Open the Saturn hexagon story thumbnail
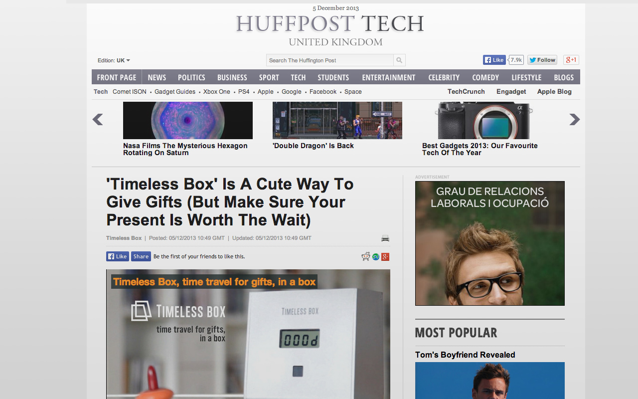638x399 pixels. coord(188,120)
